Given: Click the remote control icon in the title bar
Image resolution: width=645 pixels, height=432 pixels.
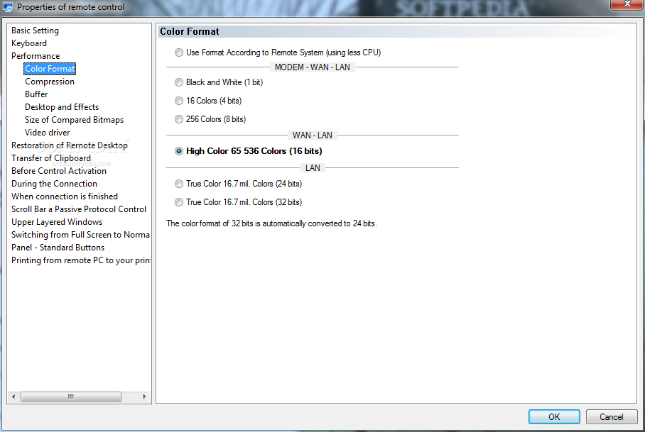Looking at the screenshot, I should pyautogui.click(x=8, y=6).
